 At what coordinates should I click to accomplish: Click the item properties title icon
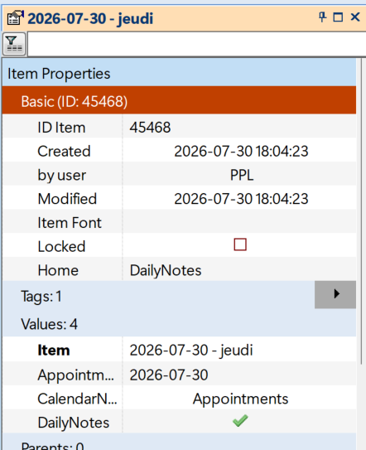click(15, 18)
